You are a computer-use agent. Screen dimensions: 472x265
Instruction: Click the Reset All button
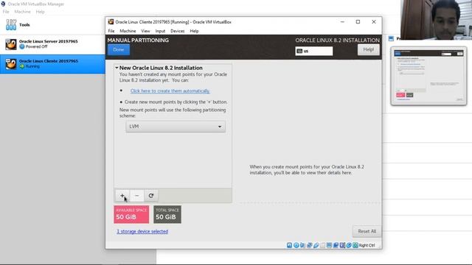(x=367, y=231)
